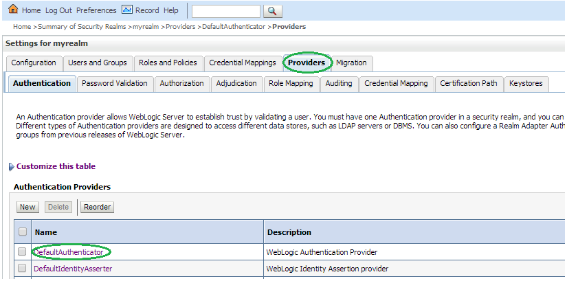
Task: Click the Record toolbar link
Action: coord(147,10)
